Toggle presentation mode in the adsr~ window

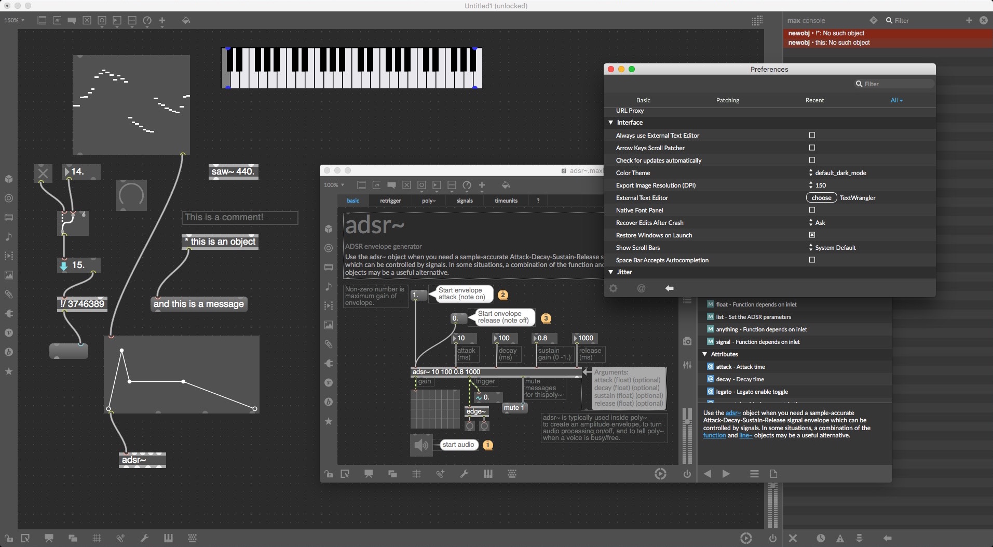click(369, 474)
